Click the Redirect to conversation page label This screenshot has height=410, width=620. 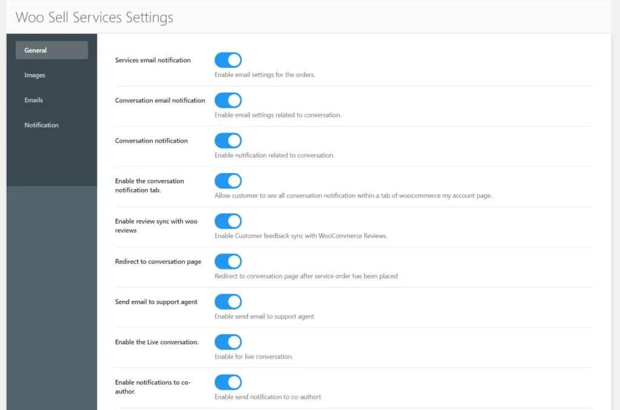coord(158,262)
